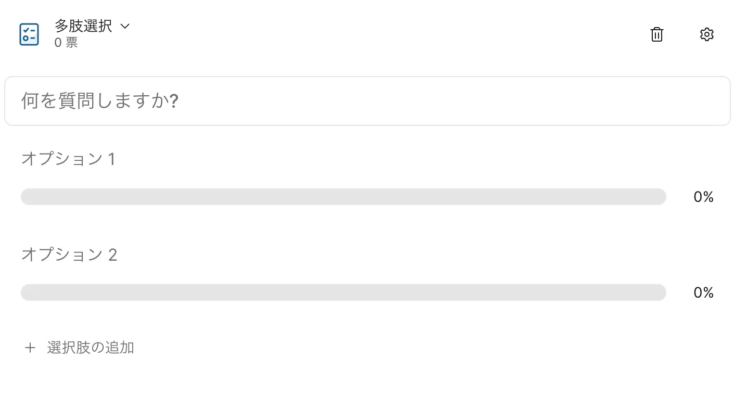
Task: Click the plus icon to add a choice
Action: (x=30, y=348)
